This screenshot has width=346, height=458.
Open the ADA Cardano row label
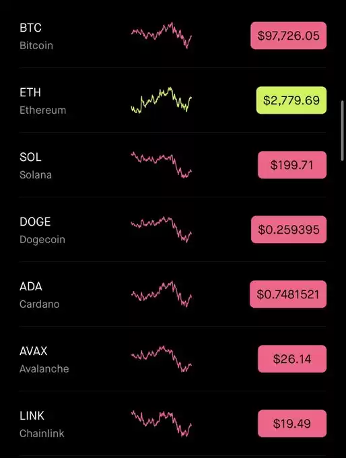point(40,295)
